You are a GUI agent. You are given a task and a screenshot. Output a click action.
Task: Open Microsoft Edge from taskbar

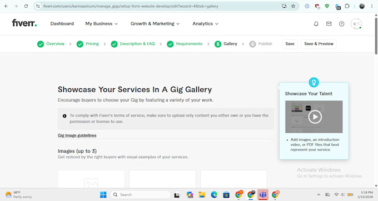[x=214, y=194]
